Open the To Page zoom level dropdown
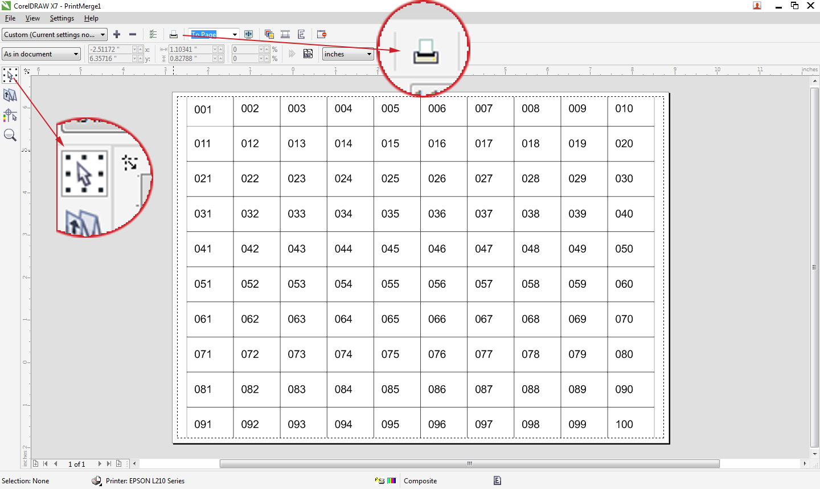Screen dimensions: 820x489 click(x=235, y=34)
